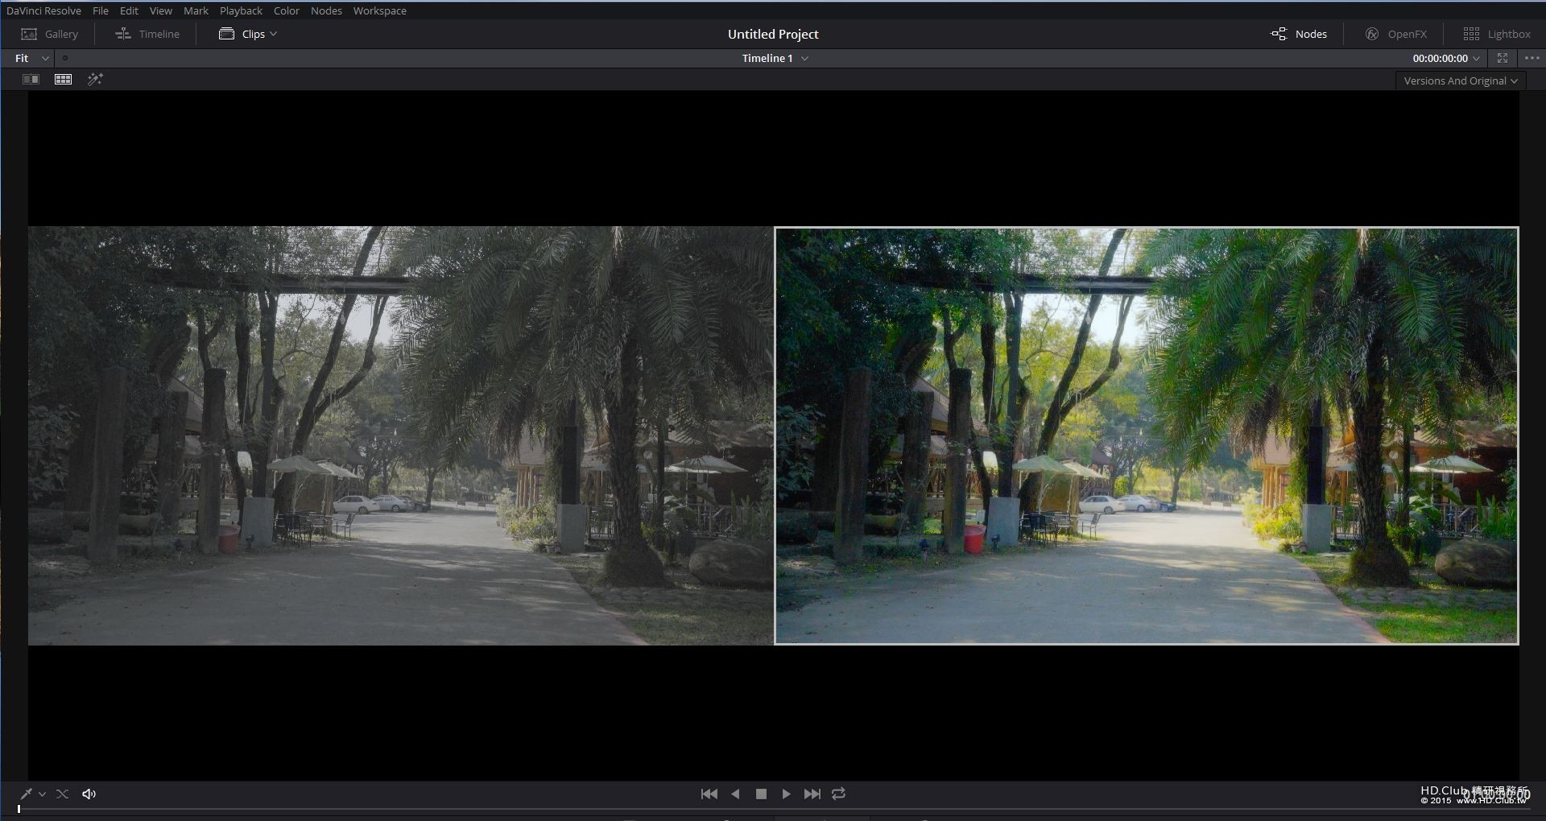This screenshot has height=821, width=1546.
Task: Open the Nodes menu
Action: click(x=326, y=10)
